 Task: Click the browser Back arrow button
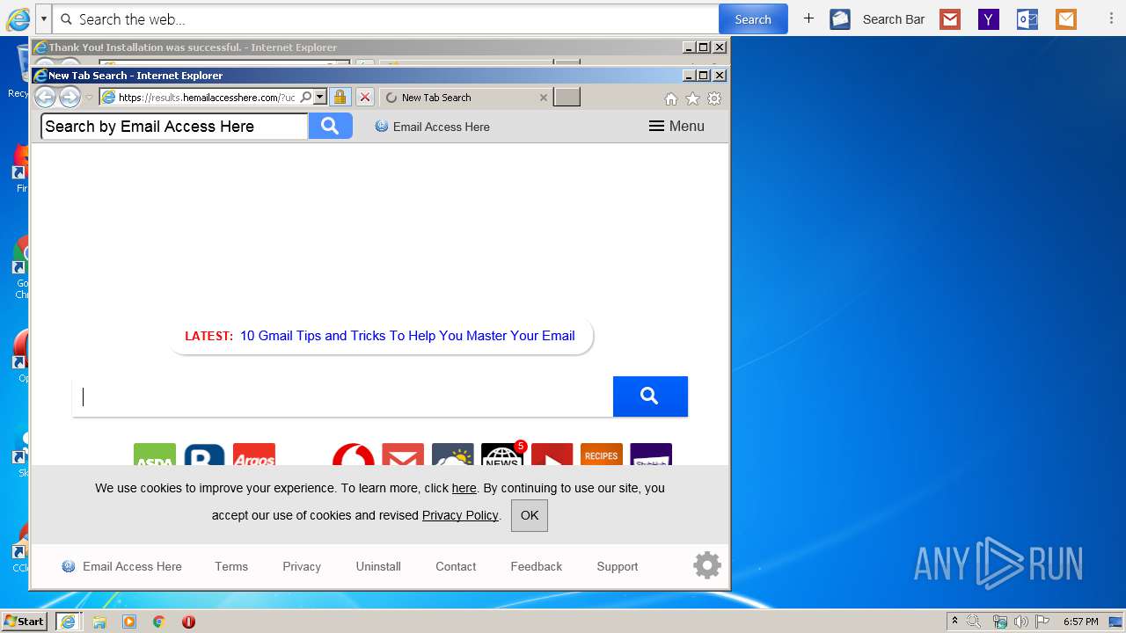click(45, 97)
